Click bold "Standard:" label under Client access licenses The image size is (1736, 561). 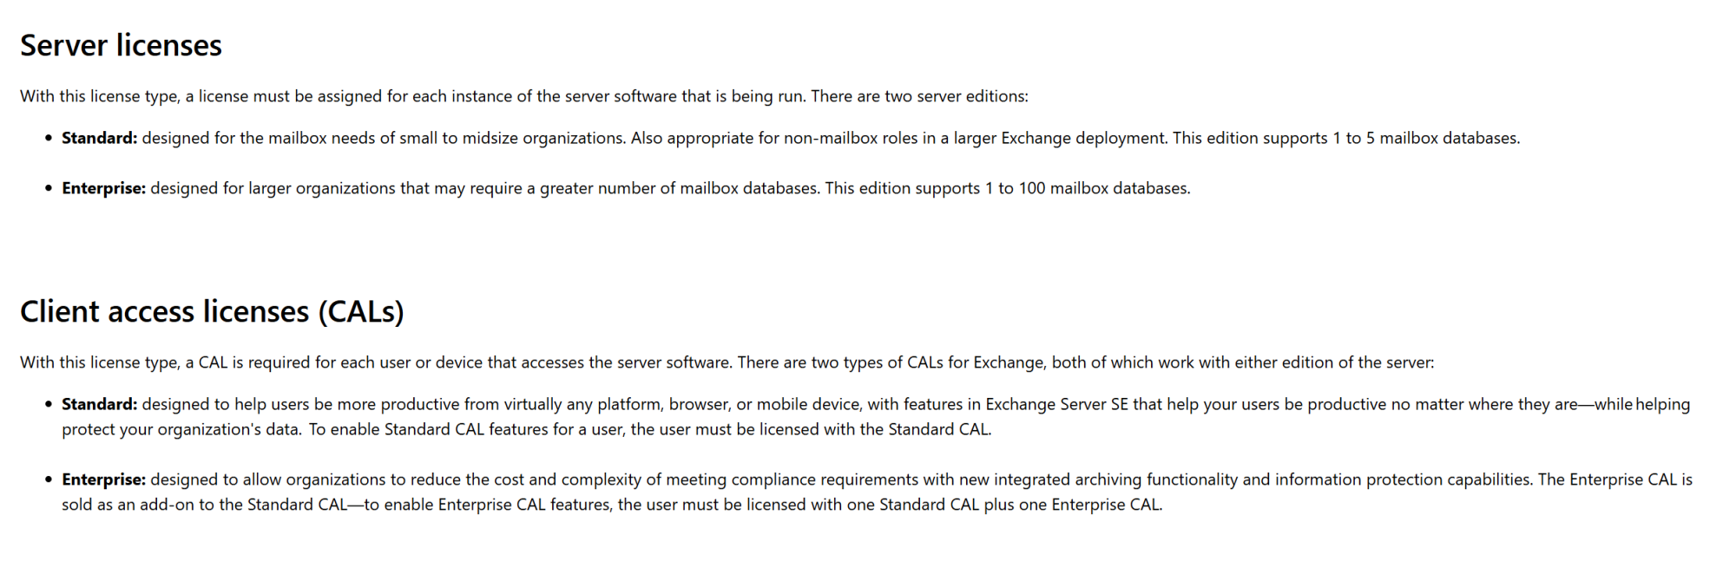99,404
